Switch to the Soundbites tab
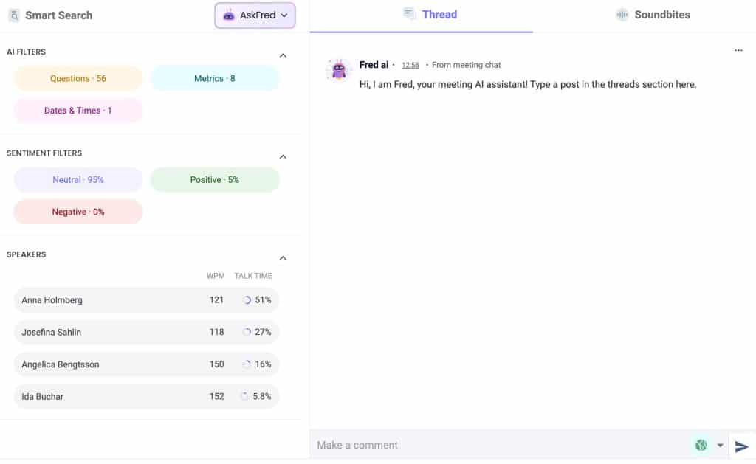Screen dimensions: 756x464 click(653, 15)
